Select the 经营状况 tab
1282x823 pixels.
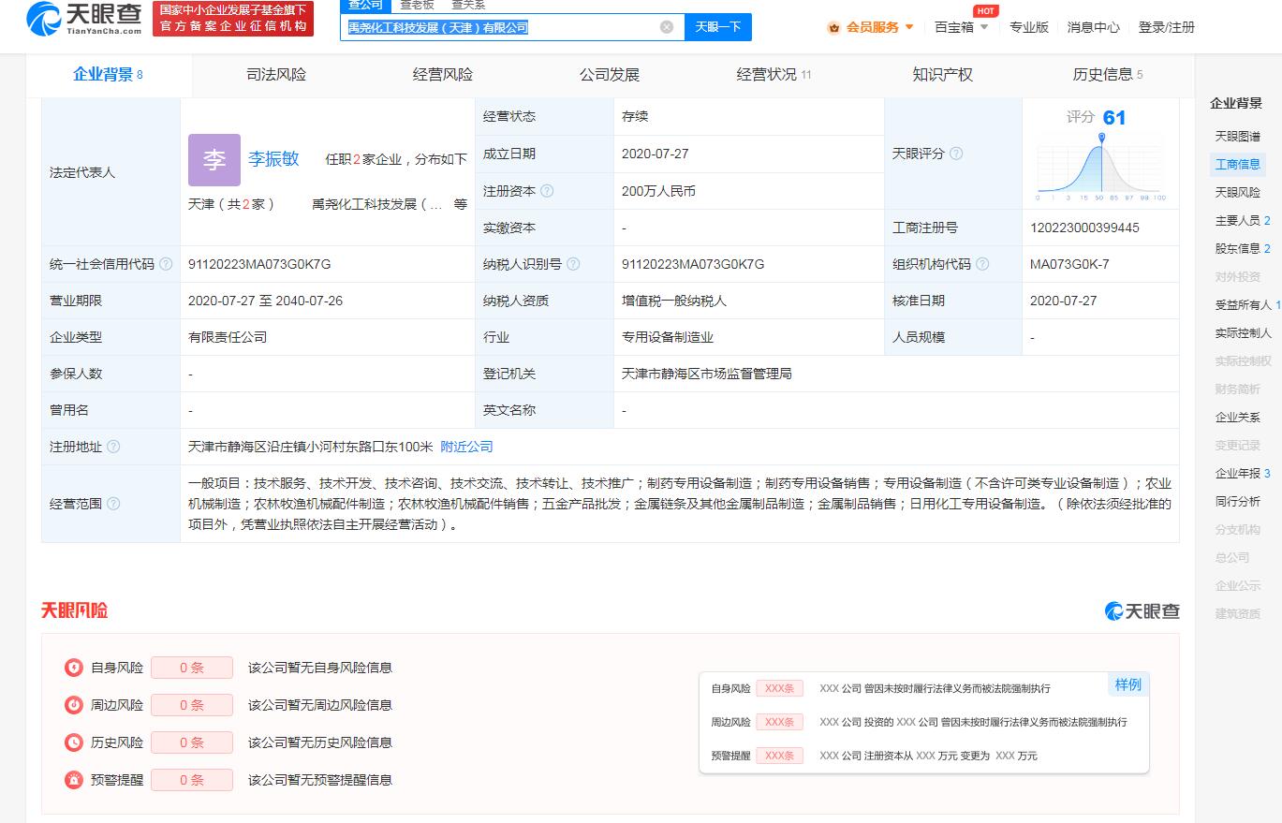[774, 75]
